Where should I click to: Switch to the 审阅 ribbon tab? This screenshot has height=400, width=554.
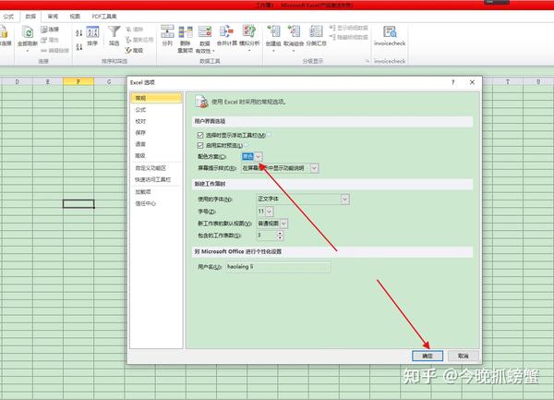coord(53,17)
